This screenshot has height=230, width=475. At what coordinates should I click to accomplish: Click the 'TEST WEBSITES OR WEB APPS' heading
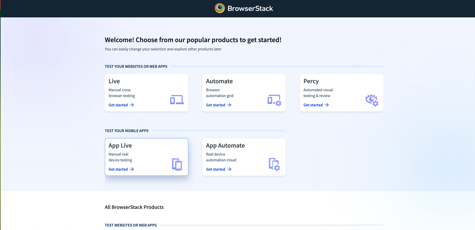point(131,225)
